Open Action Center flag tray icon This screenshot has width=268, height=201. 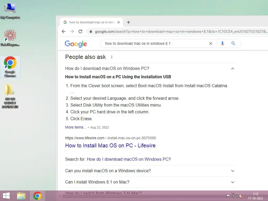click(x=228, y=196)
